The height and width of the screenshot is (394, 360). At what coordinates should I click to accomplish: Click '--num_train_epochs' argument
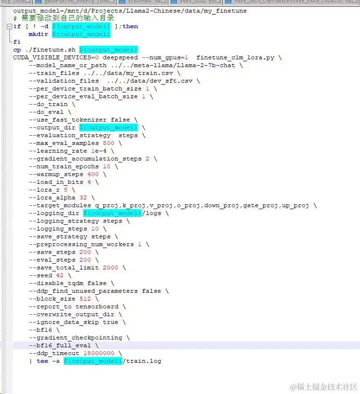pyautogui.click(x=64, y=166)
